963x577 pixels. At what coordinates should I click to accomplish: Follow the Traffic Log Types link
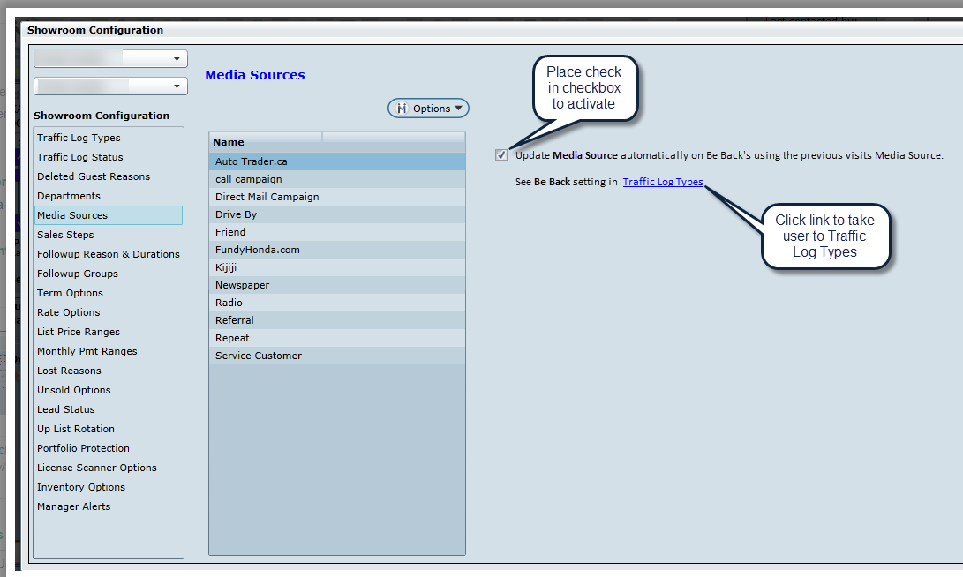[662, 182]
